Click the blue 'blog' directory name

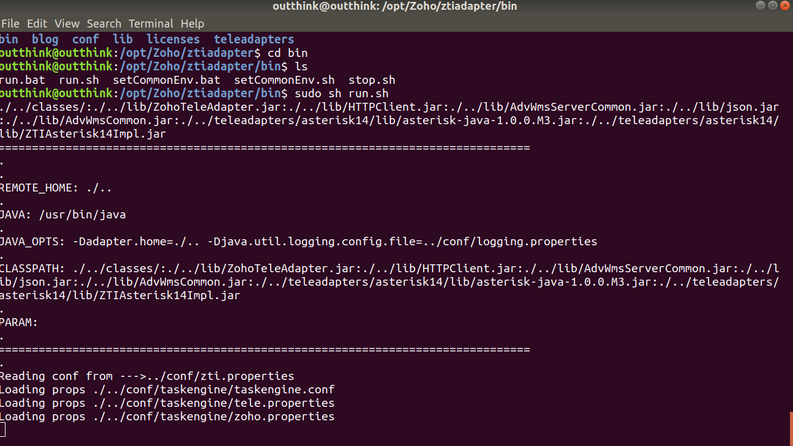pos(45,39)
